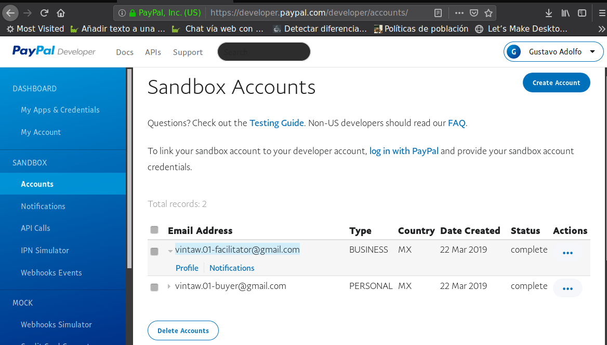Open Profile link for facilitator account
The width and height of the screenshot is (607, 345).
[187, 268]
